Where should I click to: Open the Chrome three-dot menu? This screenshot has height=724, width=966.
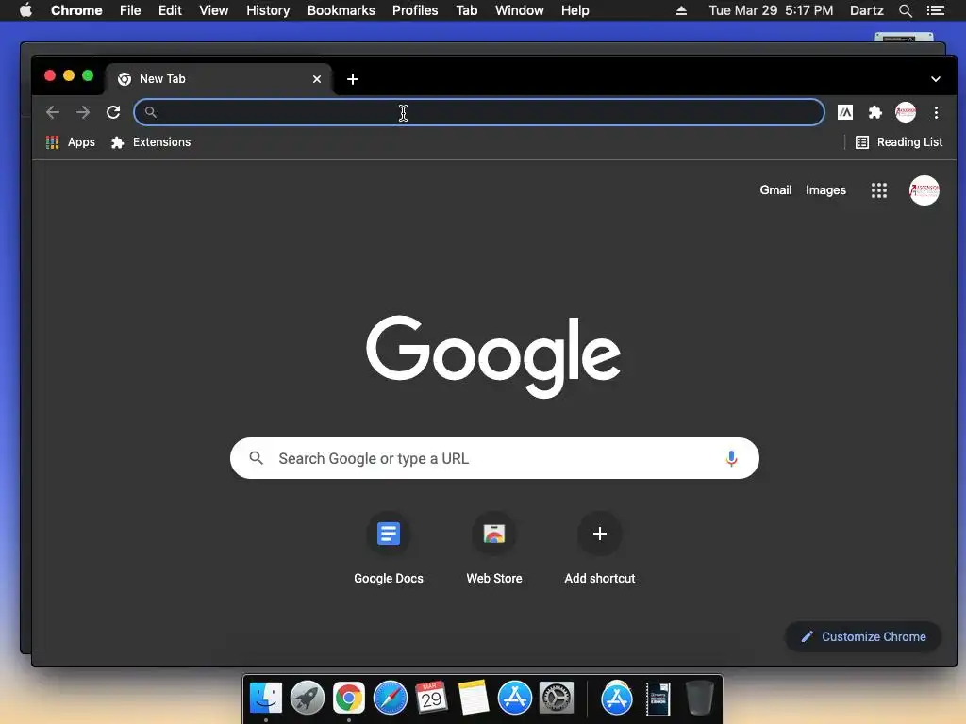pos(936,112)
